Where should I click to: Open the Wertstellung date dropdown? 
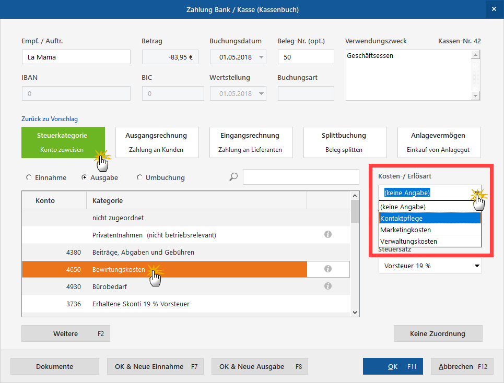[261, 94]
